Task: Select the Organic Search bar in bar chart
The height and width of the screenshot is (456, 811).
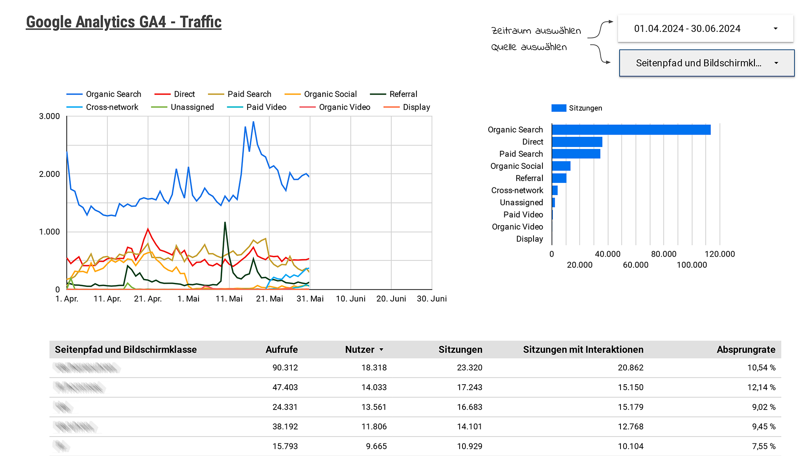Action: coord(631,130)
